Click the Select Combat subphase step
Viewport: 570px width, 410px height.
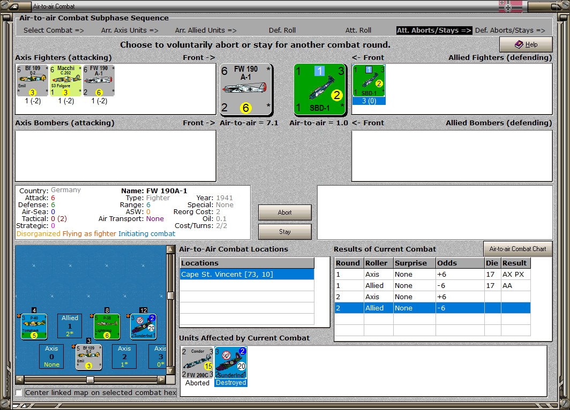[x=54, y=31]
